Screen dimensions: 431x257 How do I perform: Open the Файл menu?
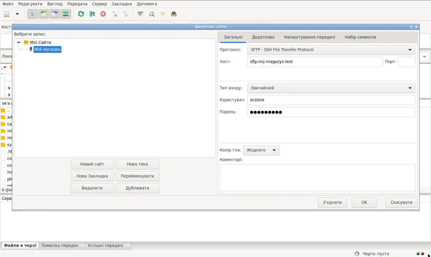[8, 4]
